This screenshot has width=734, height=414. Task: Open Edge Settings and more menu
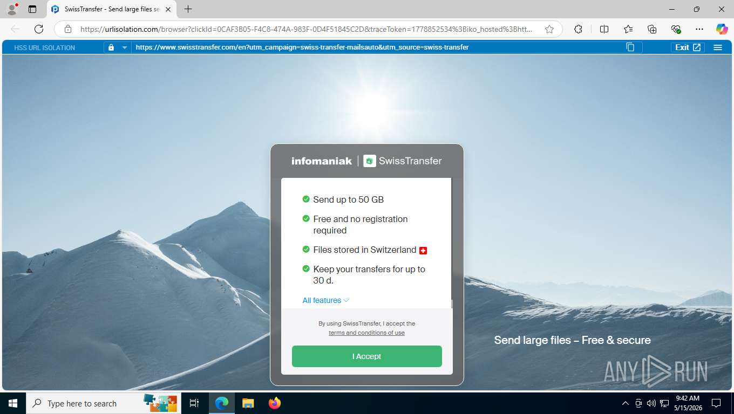pos(699,29)
